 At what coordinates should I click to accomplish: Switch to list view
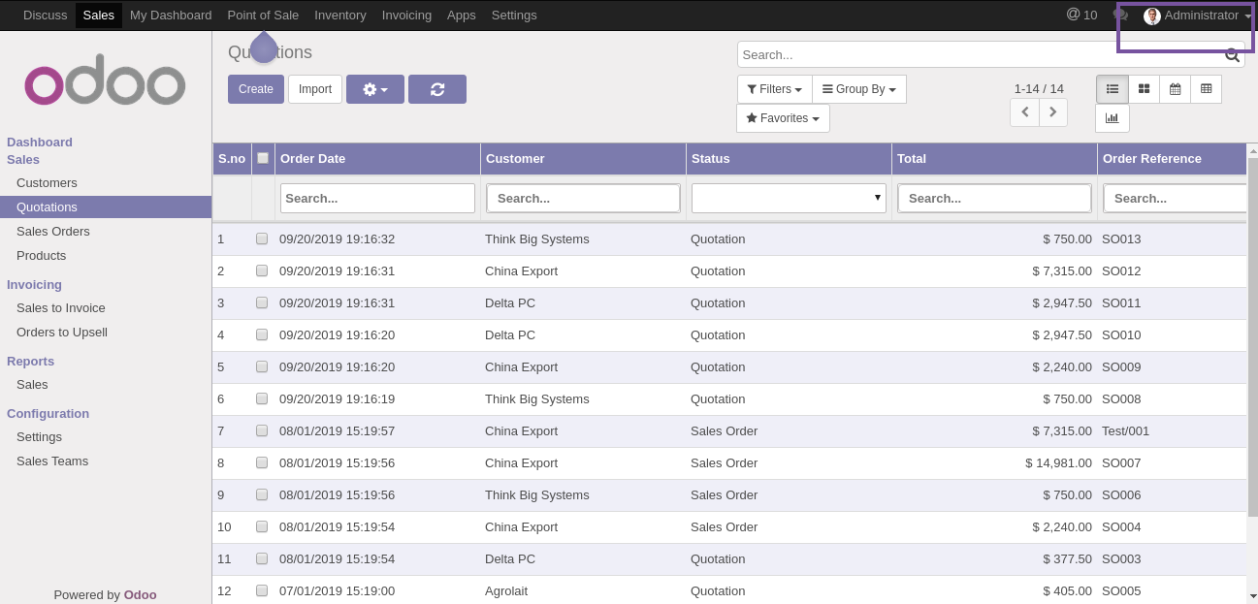1113,89
